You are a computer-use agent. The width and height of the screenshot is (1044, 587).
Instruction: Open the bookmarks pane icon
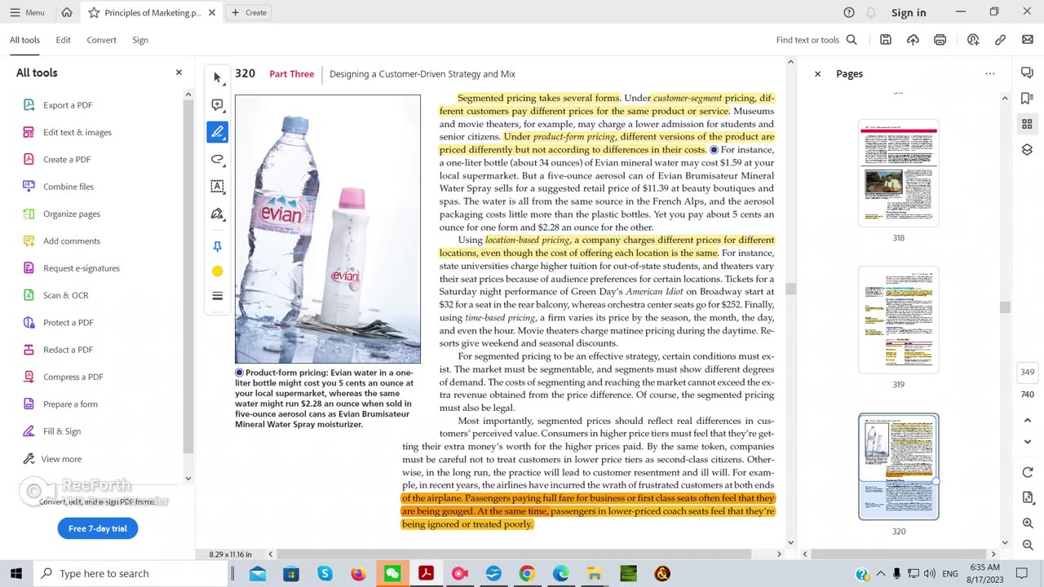[1027, 99]
